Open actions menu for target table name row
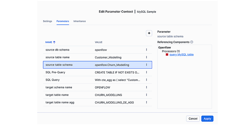251x125 pixels. click(146, 95)
